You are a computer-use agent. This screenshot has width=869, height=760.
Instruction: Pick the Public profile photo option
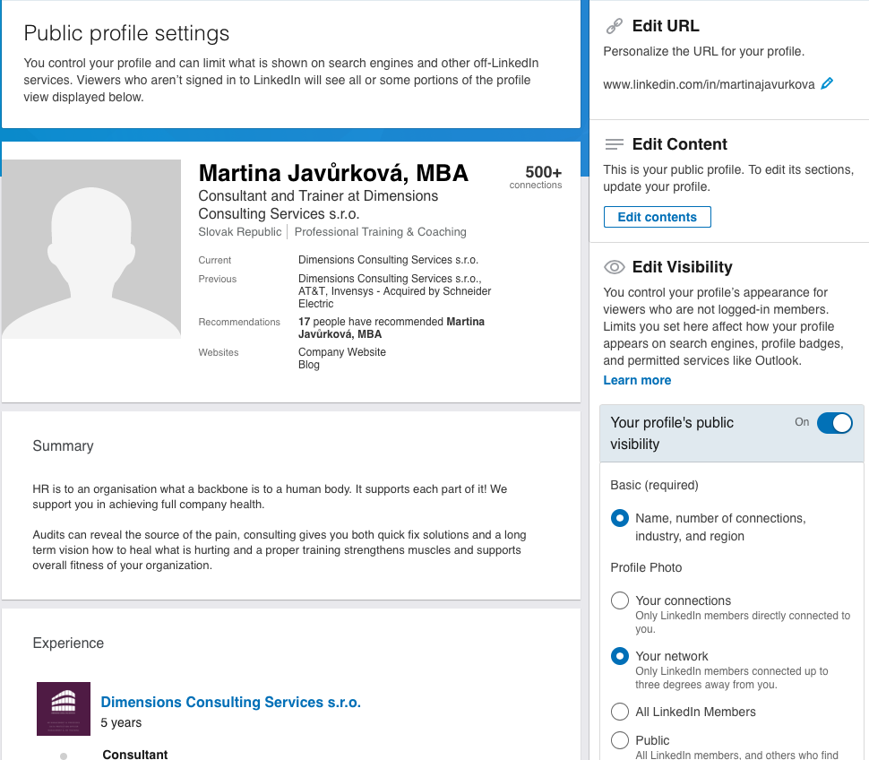pyautogui.click(x=620, y=740)
